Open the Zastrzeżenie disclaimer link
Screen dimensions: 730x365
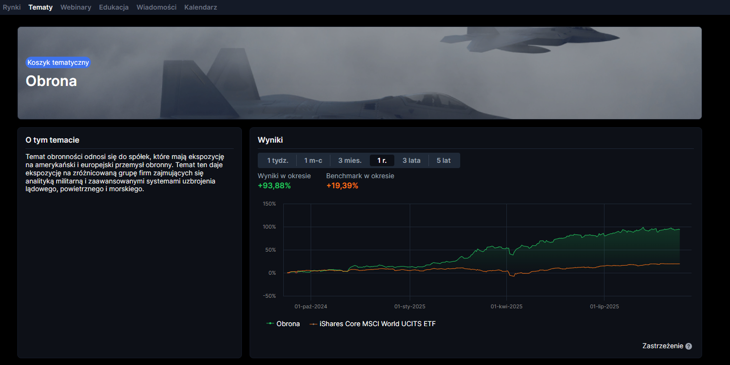(662, 346)
